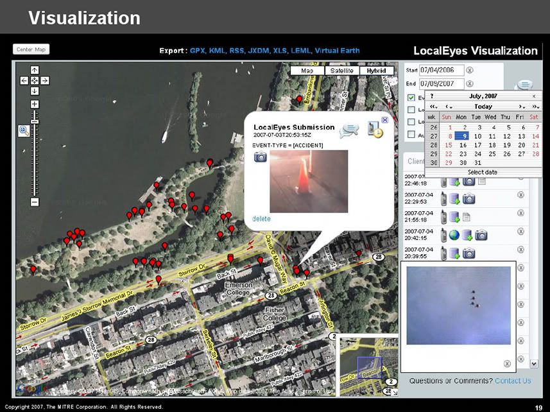Screen dimensions: 550x412
Task: Click camera icon in the 20:39:55 row
Action: pos(468,253)
